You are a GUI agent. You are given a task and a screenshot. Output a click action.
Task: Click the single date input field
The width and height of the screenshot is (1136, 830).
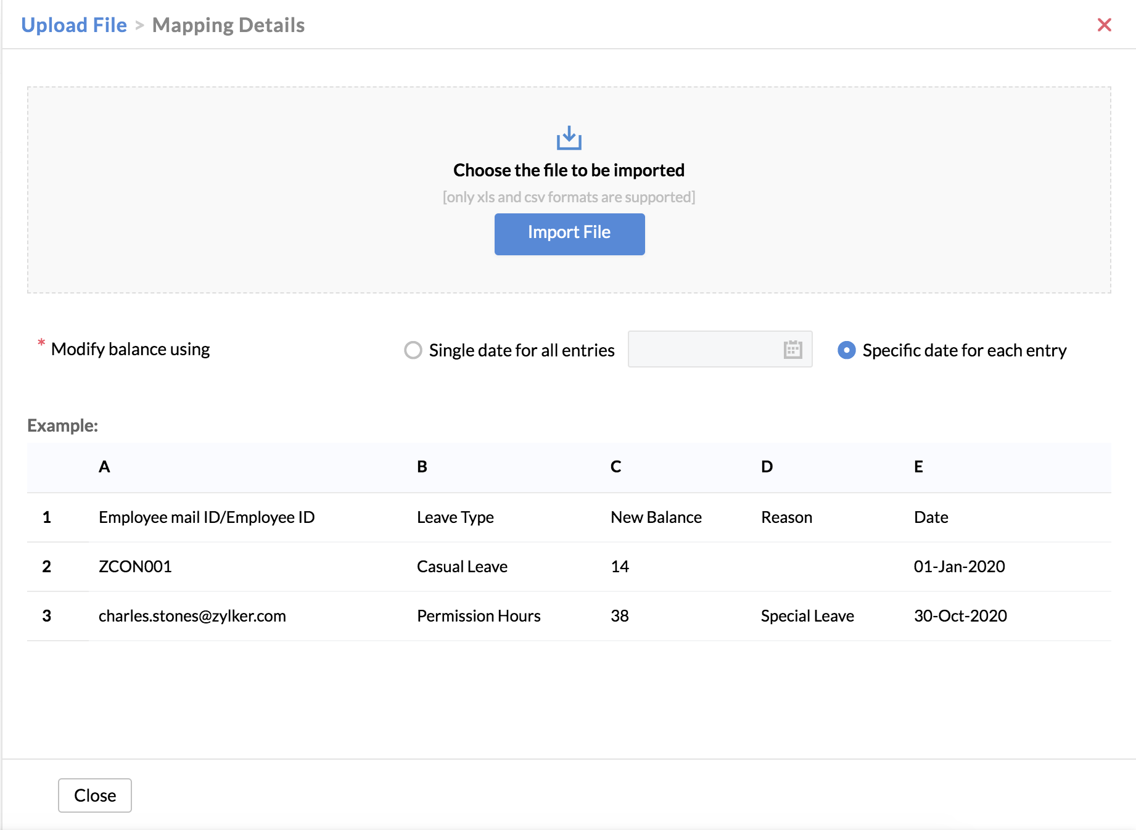point(703,350)
